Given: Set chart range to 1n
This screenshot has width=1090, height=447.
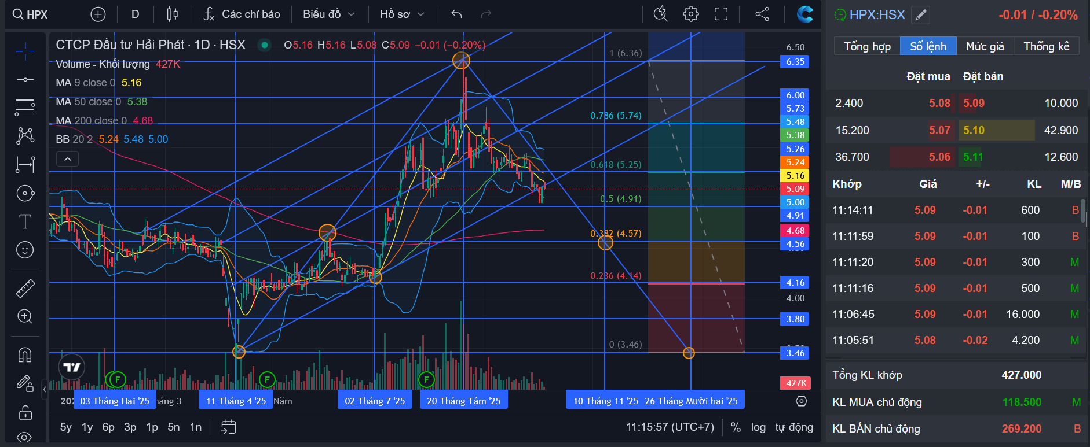Looking at the screenshot, I should (x=196, y=427).
